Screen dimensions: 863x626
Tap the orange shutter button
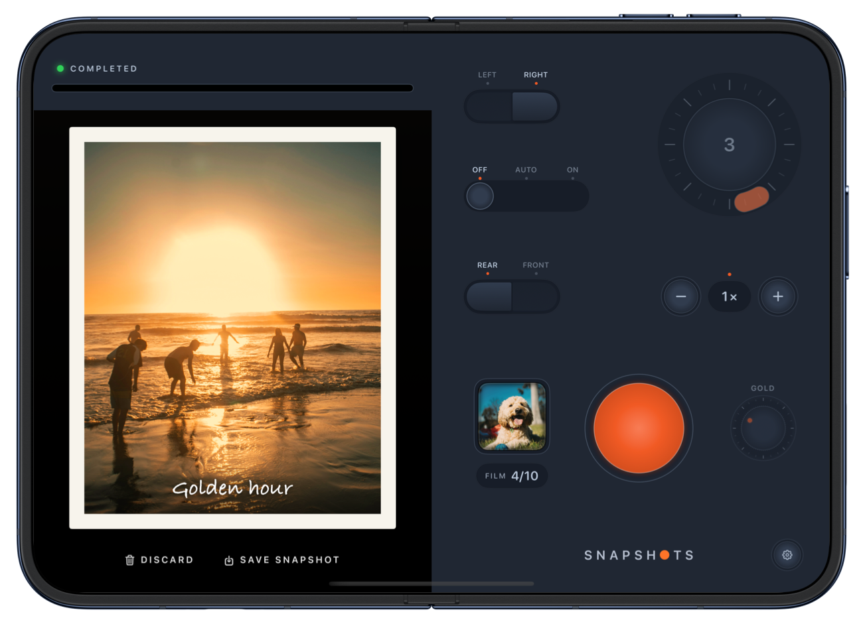639,428
